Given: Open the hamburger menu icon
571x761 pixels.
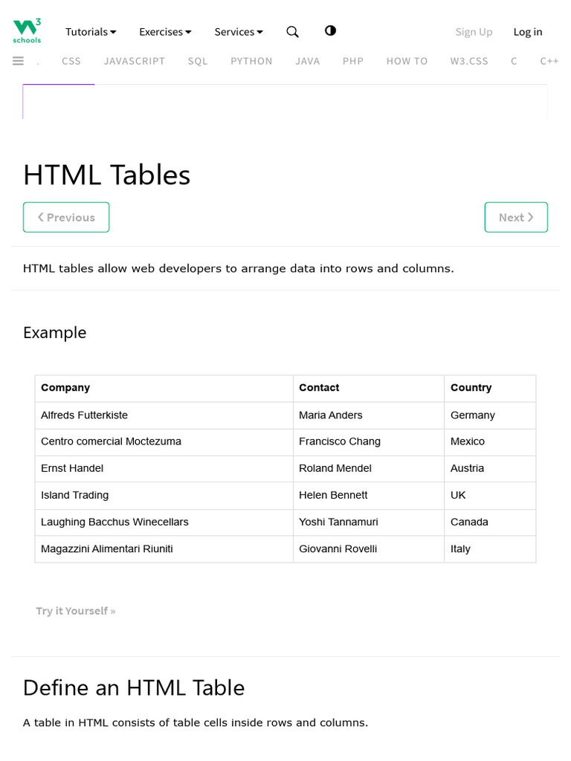Looking at the screenshot, I should (19, 61).
